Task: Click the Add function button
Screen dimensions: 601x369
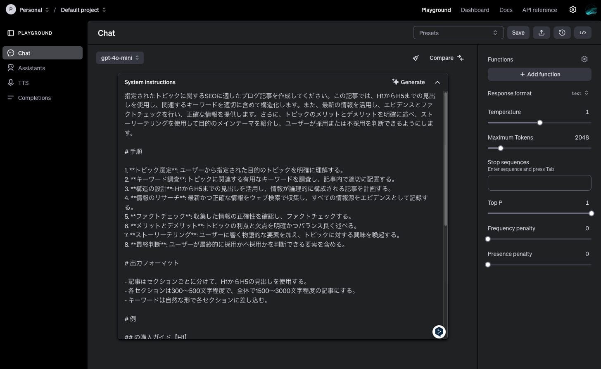Action: (x=539, y=74)
